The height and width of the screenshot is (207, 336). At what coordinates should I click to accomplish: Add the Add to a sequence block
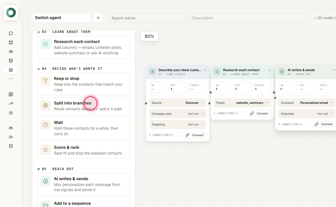84,203
